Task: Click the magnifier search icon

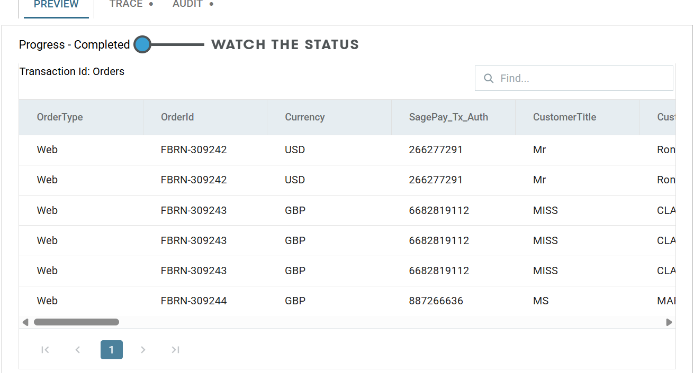Action: click(x=489, y=78)
